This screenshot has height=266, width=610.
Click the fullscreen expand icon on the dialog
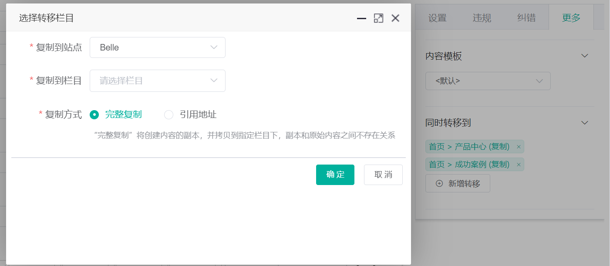378,18
